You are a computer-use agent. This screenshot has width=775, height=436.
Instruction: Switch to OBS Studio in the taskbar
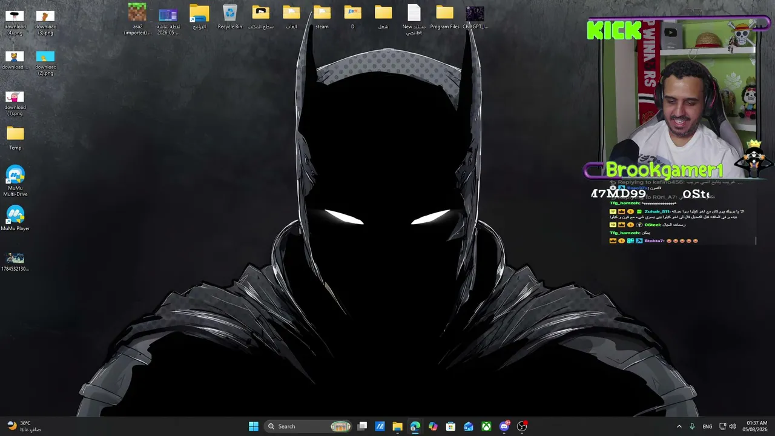522,426
